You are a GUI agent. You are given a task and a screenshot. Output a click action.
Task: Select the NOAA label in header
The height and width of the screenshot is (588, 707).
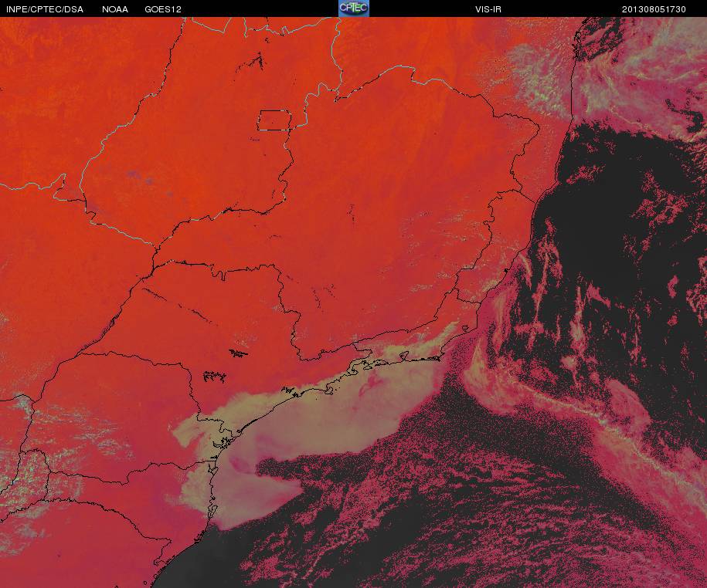(x=115, y=9)
